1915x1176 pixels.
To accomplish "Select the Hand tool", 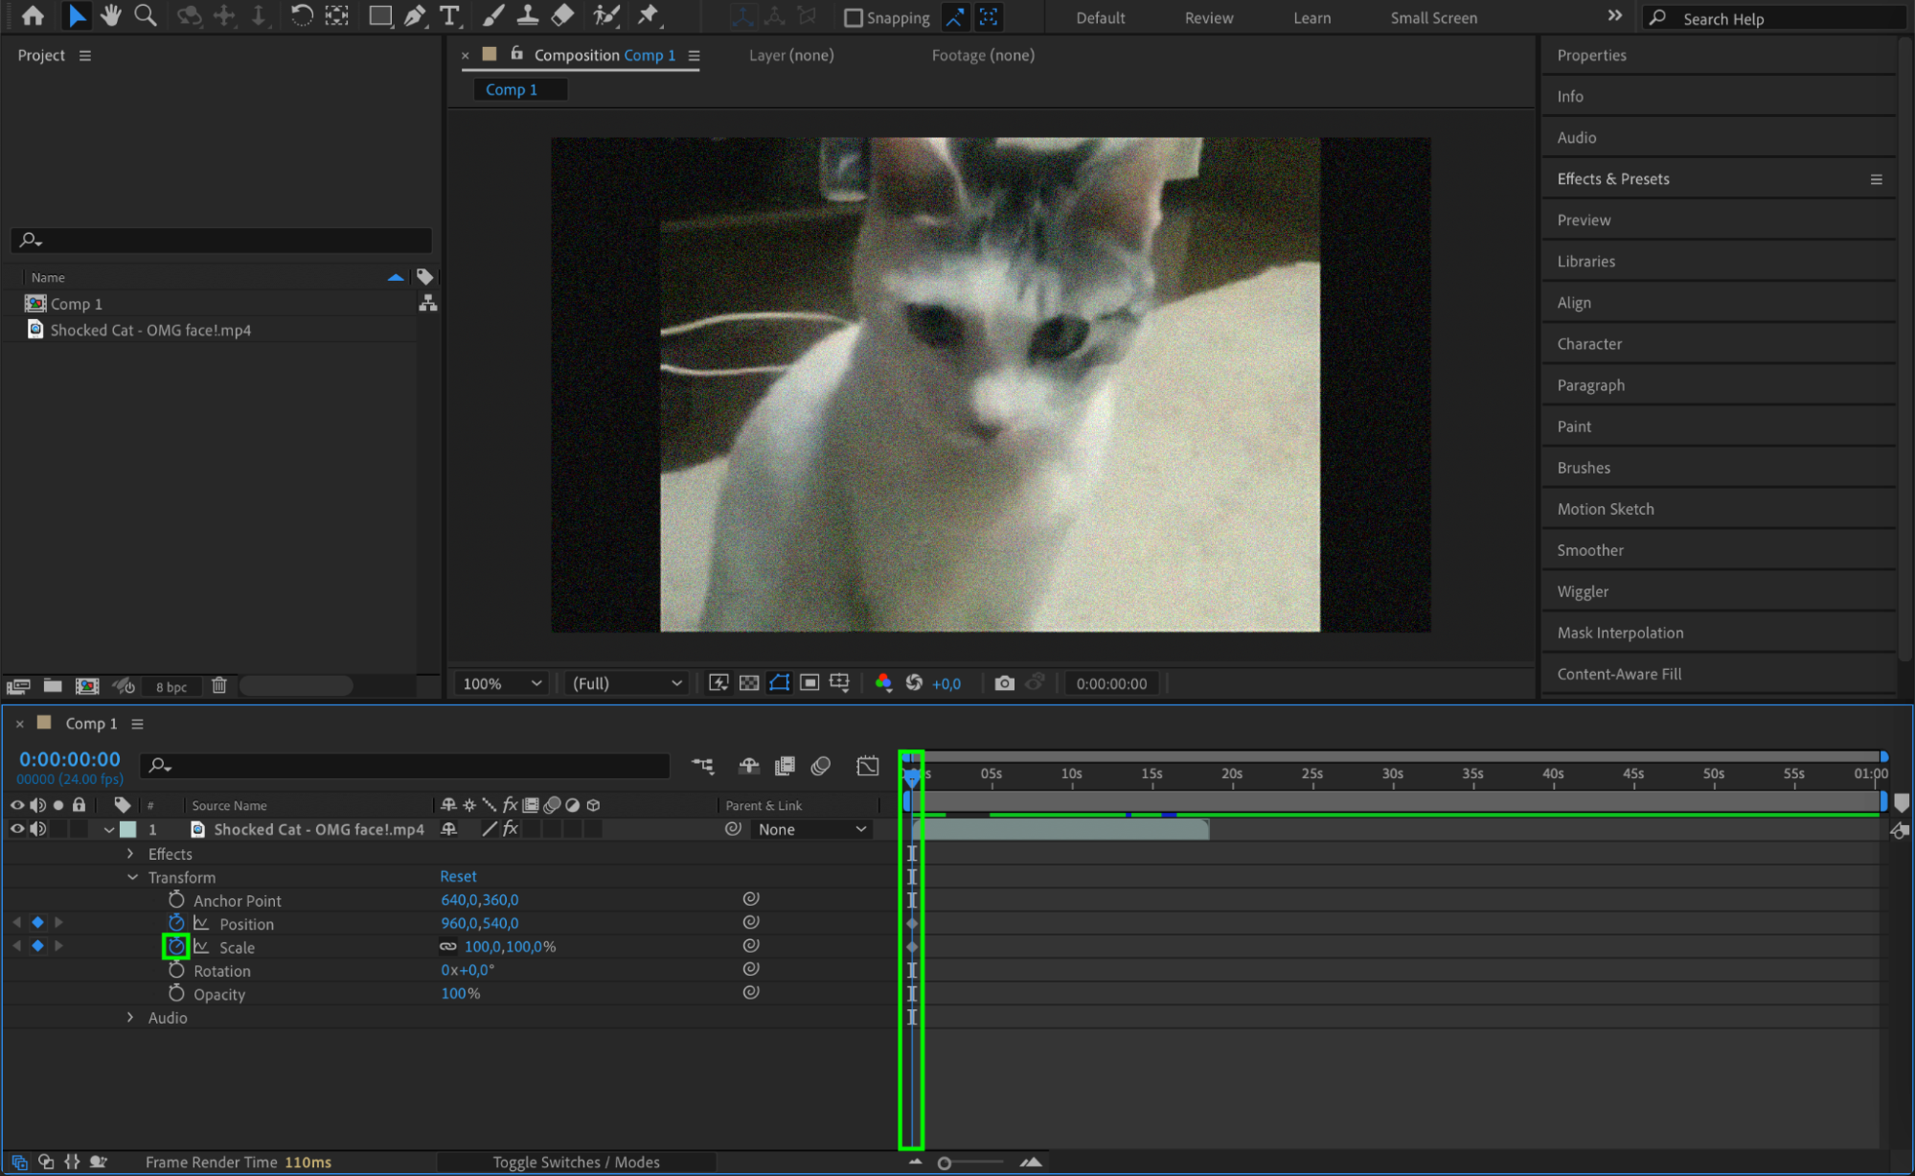I will pyautogui.click(x=111, y=15).
